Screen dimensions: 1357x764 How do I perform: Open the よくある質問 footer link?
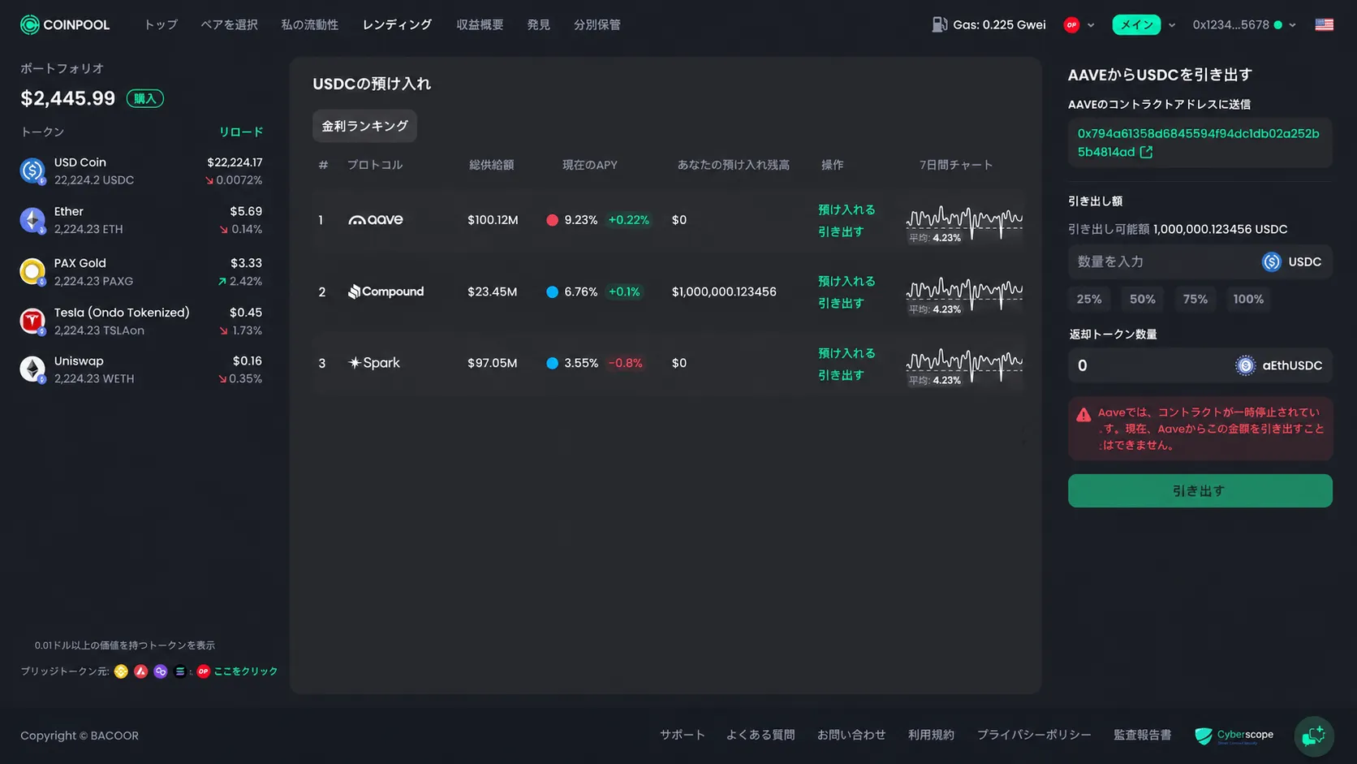(760, 736)
